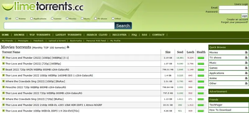The height and width of the screenshot is (113, 249).
Task: Open LATEST TORRENTS in the navigation bar
Action: [x=68, y=35]
